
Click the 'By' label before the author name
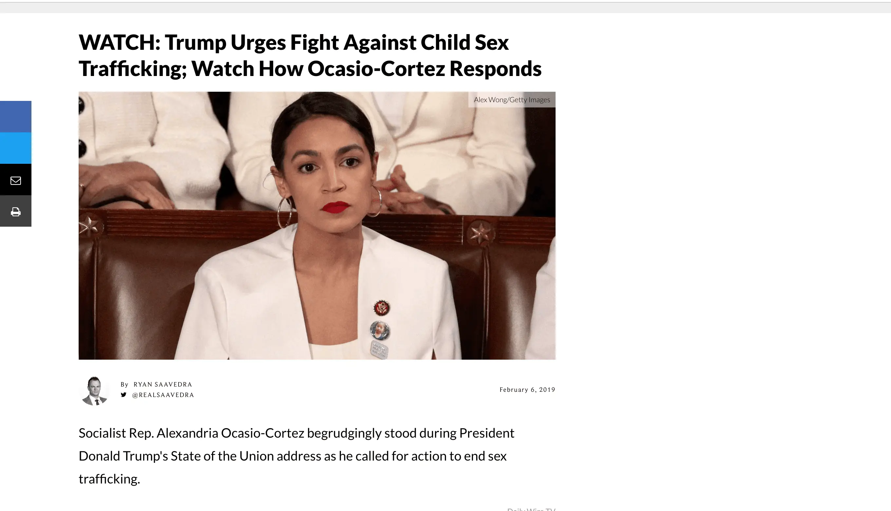[x=124, y=384]
